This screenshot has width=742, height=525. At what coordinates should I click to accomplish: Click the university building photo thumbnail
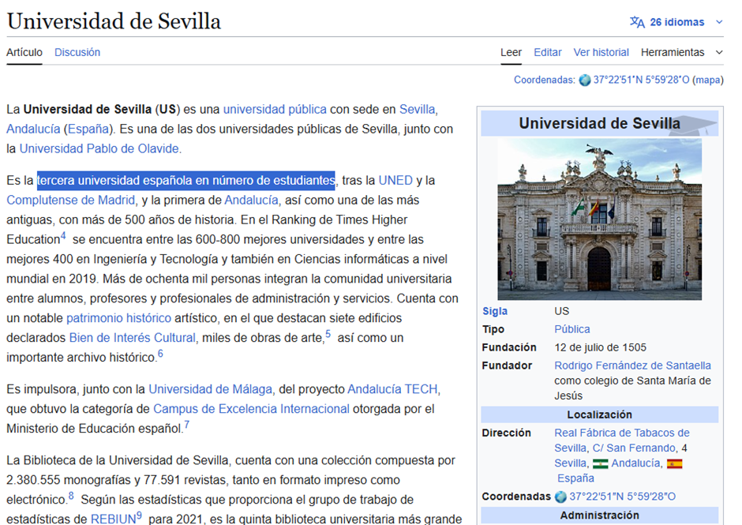600,219
